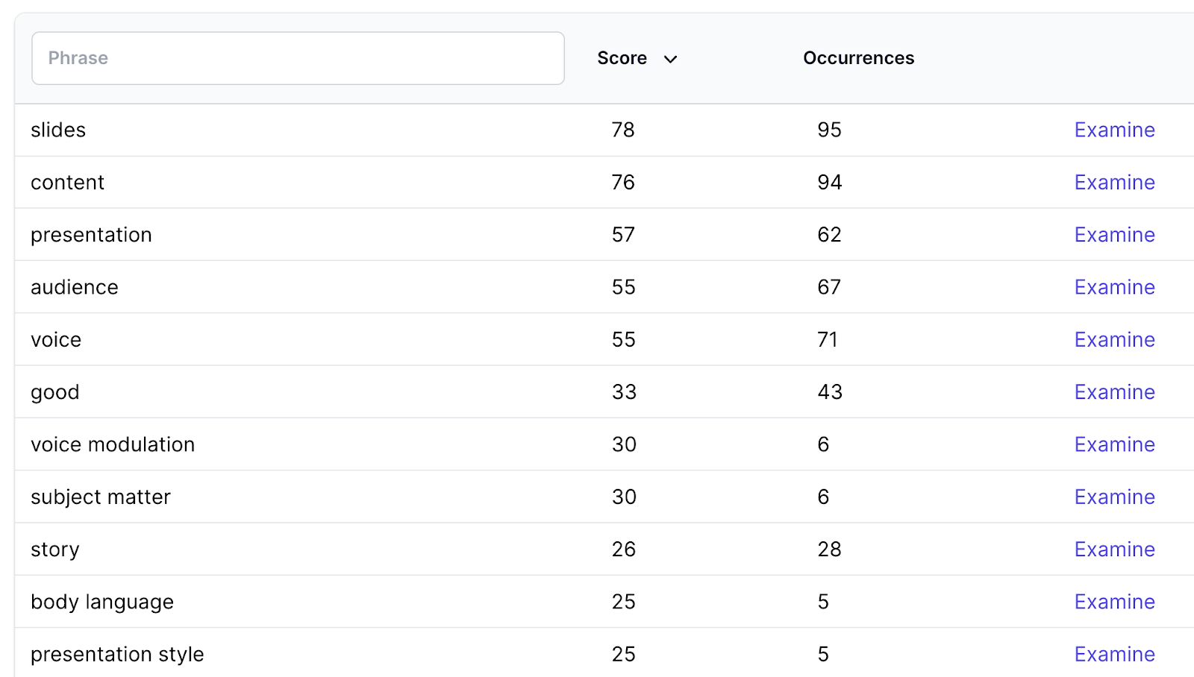1194x677 pixels.
Task: Open Examine link for good
Action: click(x=1114, y=392)
